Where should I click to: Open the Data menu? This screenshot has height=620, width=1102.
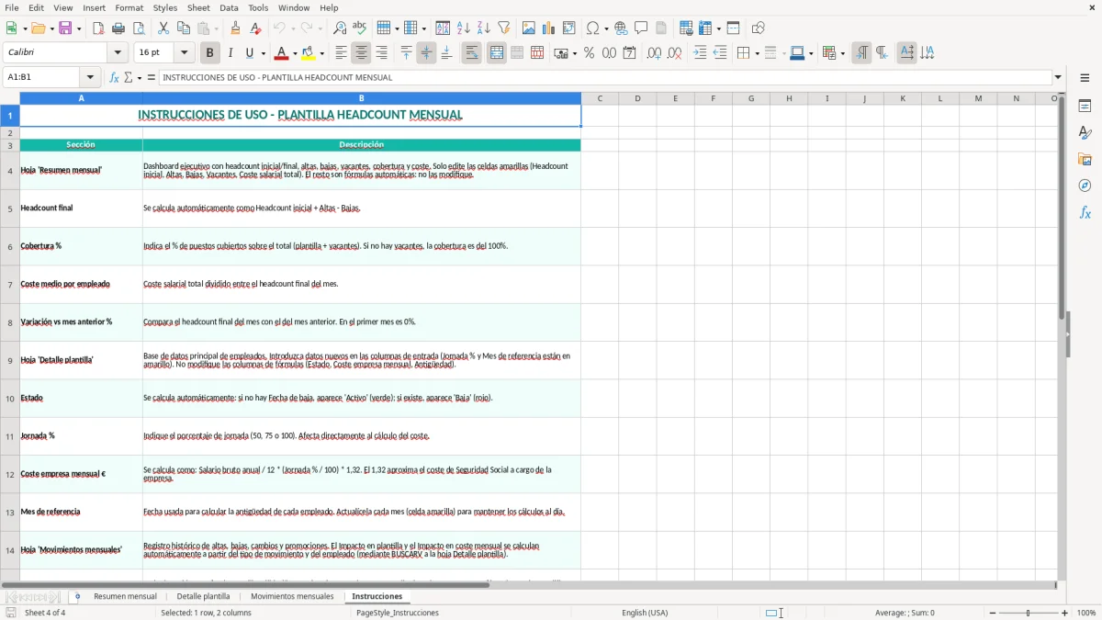(x=229, y=7)
